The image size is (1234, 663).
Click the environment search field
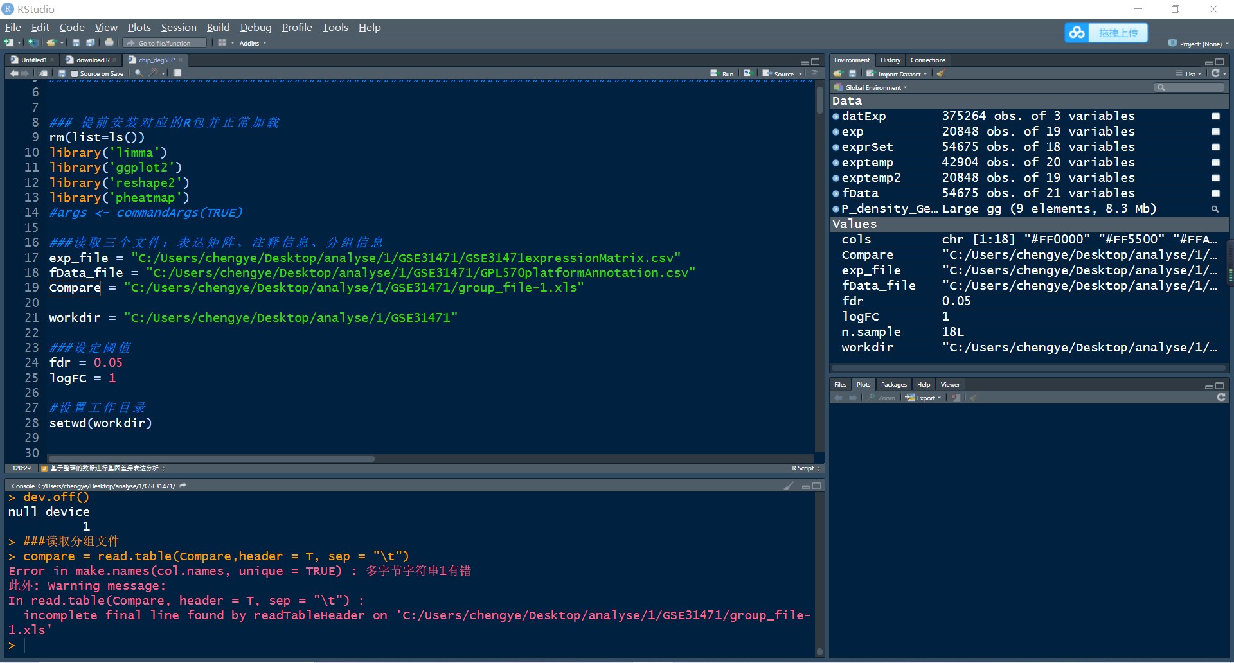[1189, 87]
